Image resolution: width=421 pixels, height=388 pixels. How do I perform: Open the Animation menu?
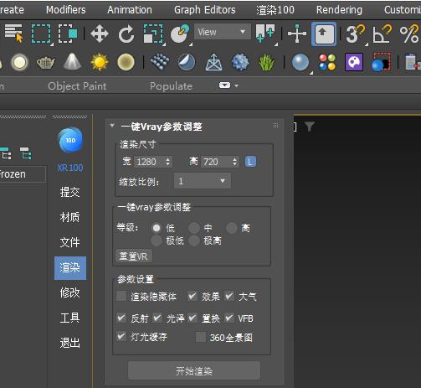coord(130,10)
